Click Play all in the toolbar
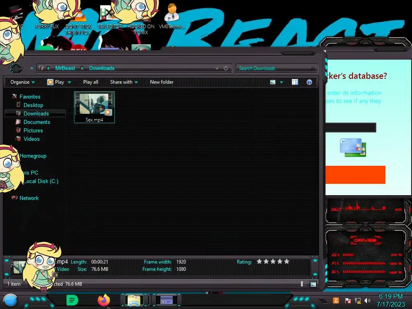The height and width of the screenshot is (309, 412). pos(91,82)
